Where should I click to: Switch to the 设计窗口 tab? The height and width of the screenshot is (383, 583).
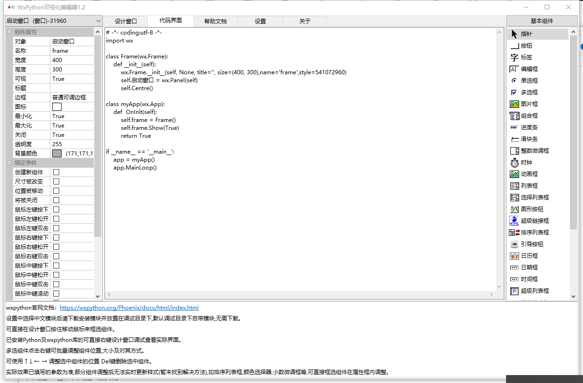coord(125,21)
